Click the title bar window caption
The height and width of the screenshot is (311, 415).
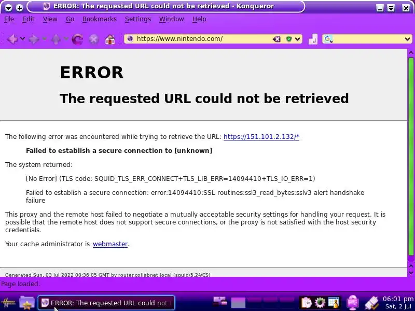164,6
